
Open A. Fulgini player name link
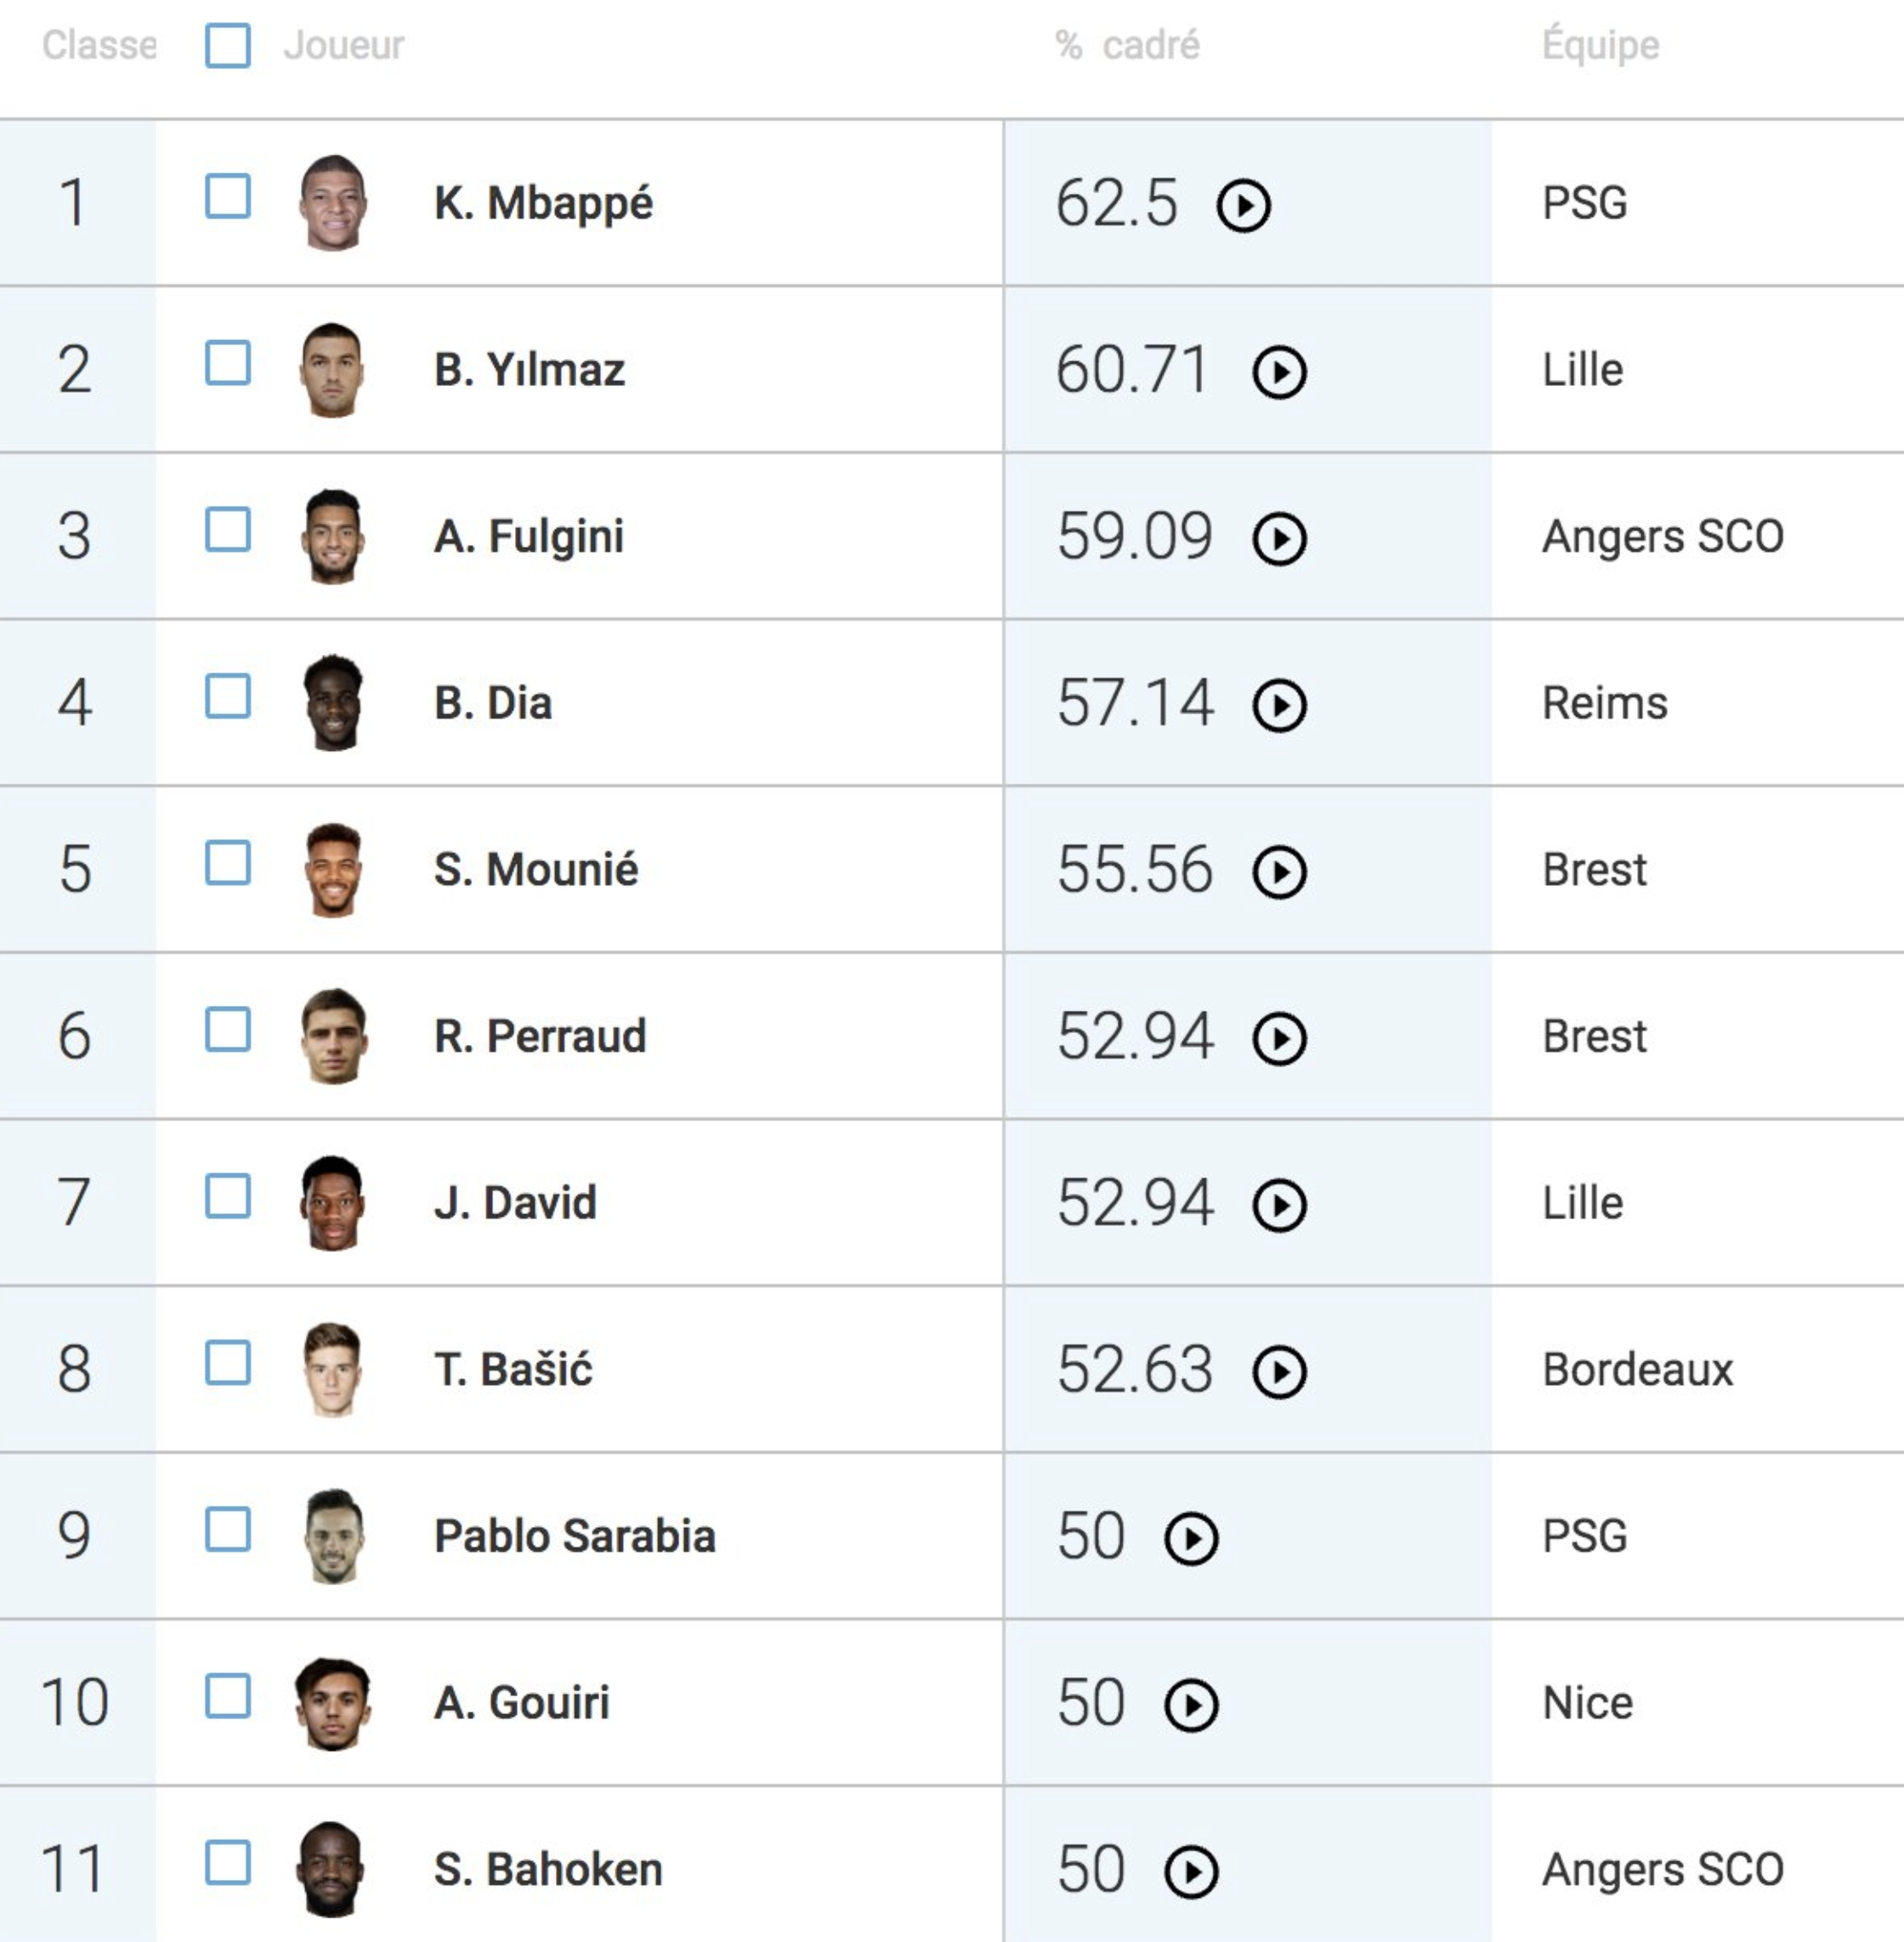(529, 537)
